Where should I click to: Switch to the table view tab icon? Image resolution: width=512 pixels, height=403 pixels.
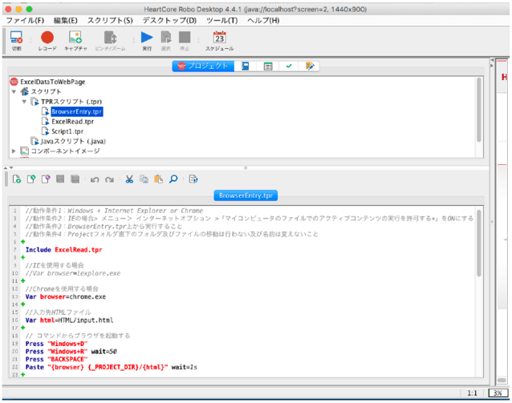coord(268,66)
